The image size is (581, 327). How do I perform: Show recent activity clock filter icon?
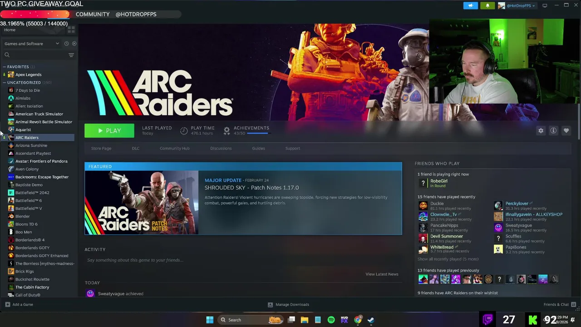tap(66, 44)
